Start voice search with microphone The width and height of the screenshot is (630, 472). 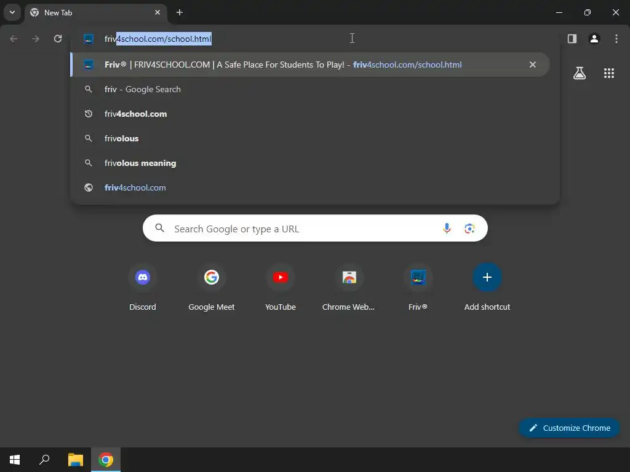[x=447, y=229]
